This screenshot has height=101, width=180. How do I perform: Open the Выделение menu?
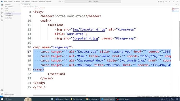pos(17,2)
